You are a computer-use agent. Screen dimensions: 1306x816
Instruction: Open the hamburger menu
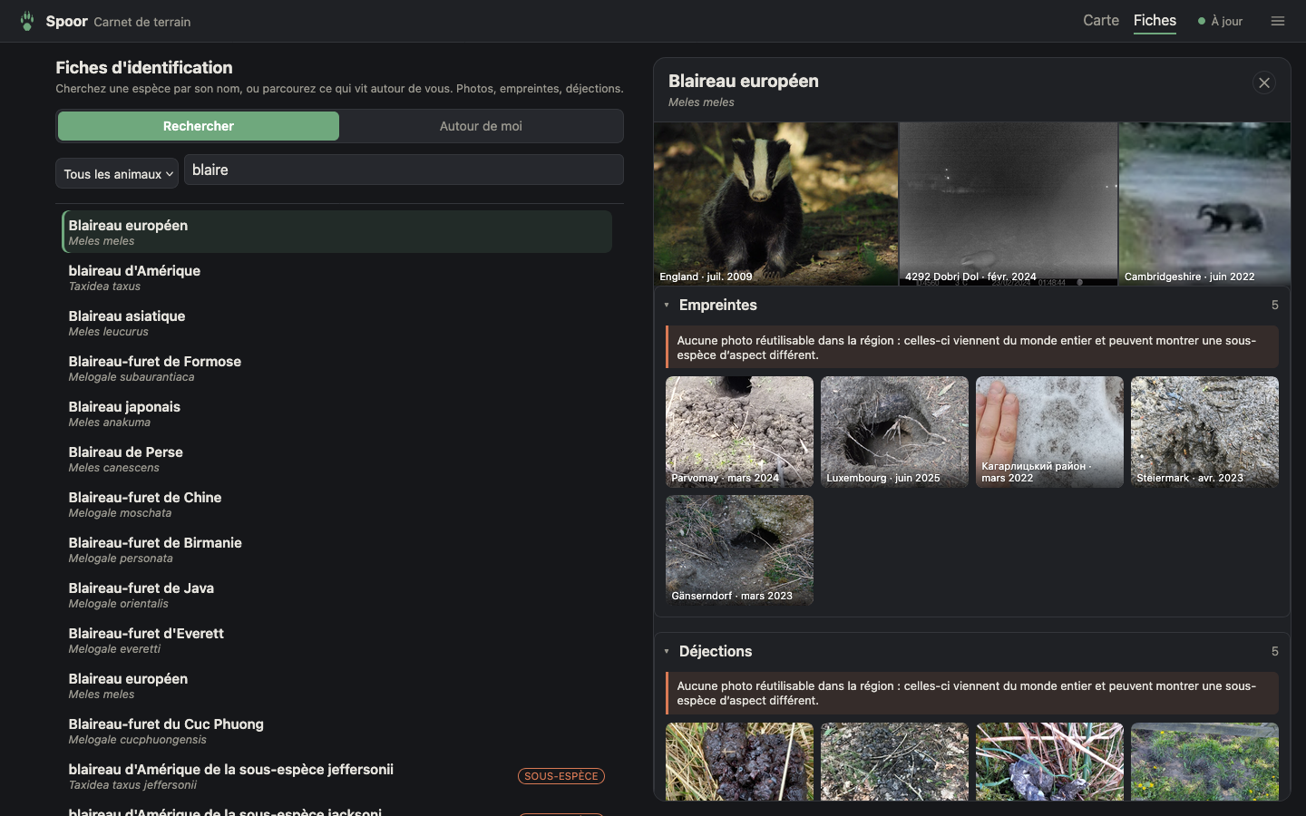coord(1278,21)
